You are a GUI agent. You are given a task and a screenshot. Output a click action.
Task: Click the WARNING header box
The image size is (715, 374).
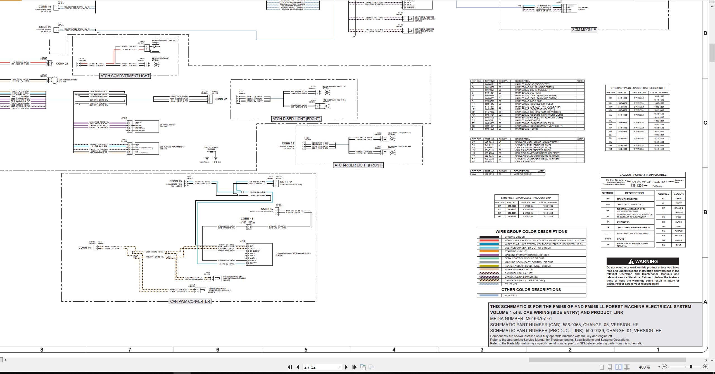click(643, 261)
